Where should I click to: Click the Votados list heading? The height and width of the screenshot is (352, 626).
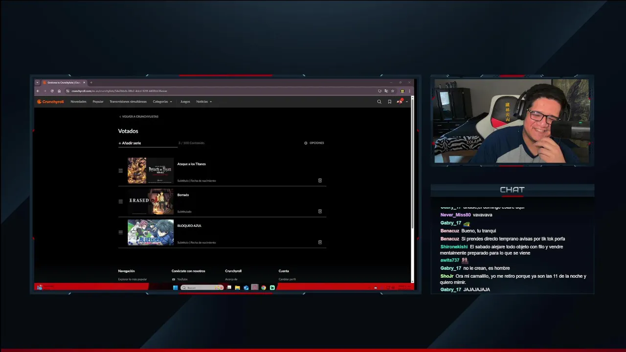(128, 131)
